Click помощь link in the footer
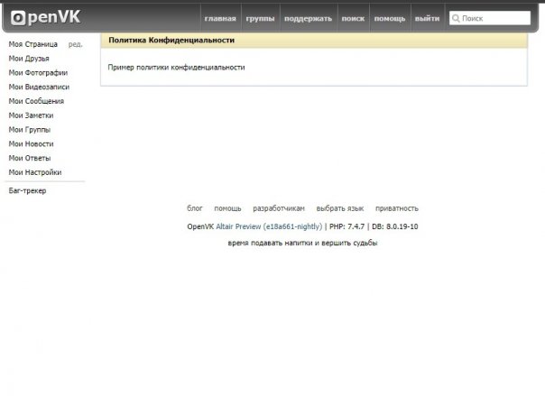Viewport: 545px width, 396px height. pyautogui.click(x=227, y=208)
